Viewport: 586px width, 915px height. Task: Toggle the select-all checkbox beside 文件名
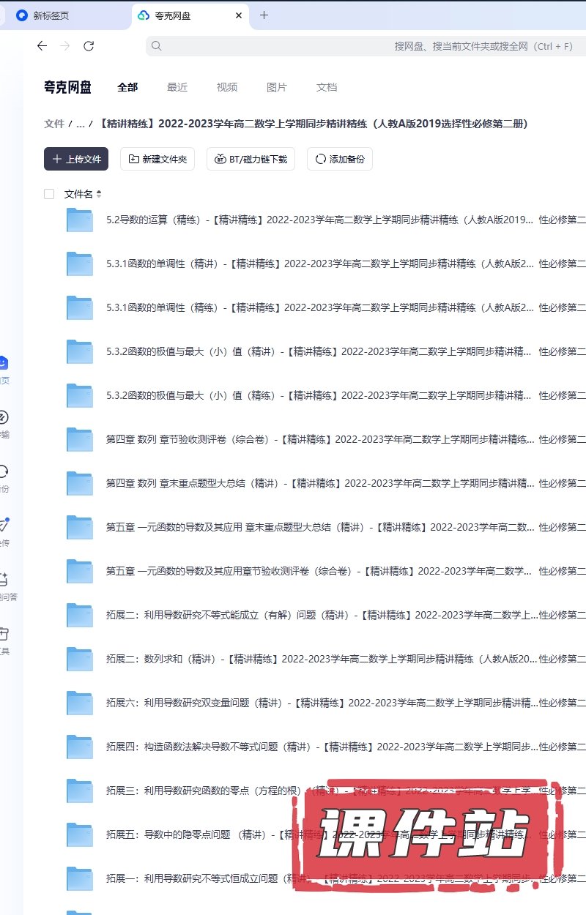[49, 194]
